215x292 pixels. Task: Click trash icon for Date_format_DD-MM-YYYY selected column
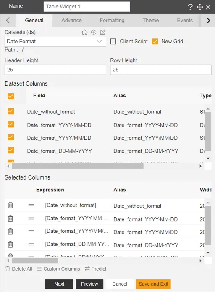[x=10, y=244]
